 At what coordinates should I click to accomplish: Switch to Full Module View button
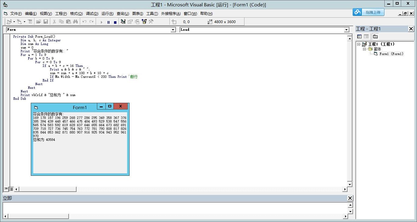pyautogui.click(x=11, y=189)
